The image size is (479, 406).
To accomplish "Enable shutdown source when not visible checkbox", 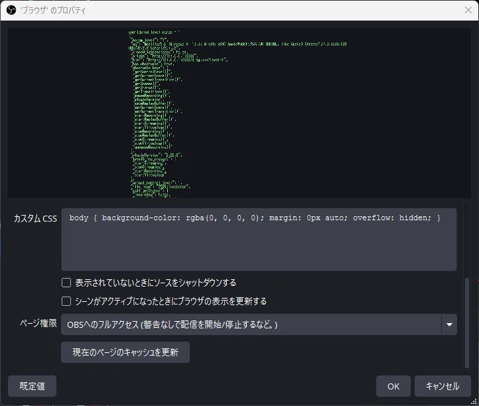I will click(66, 283).
